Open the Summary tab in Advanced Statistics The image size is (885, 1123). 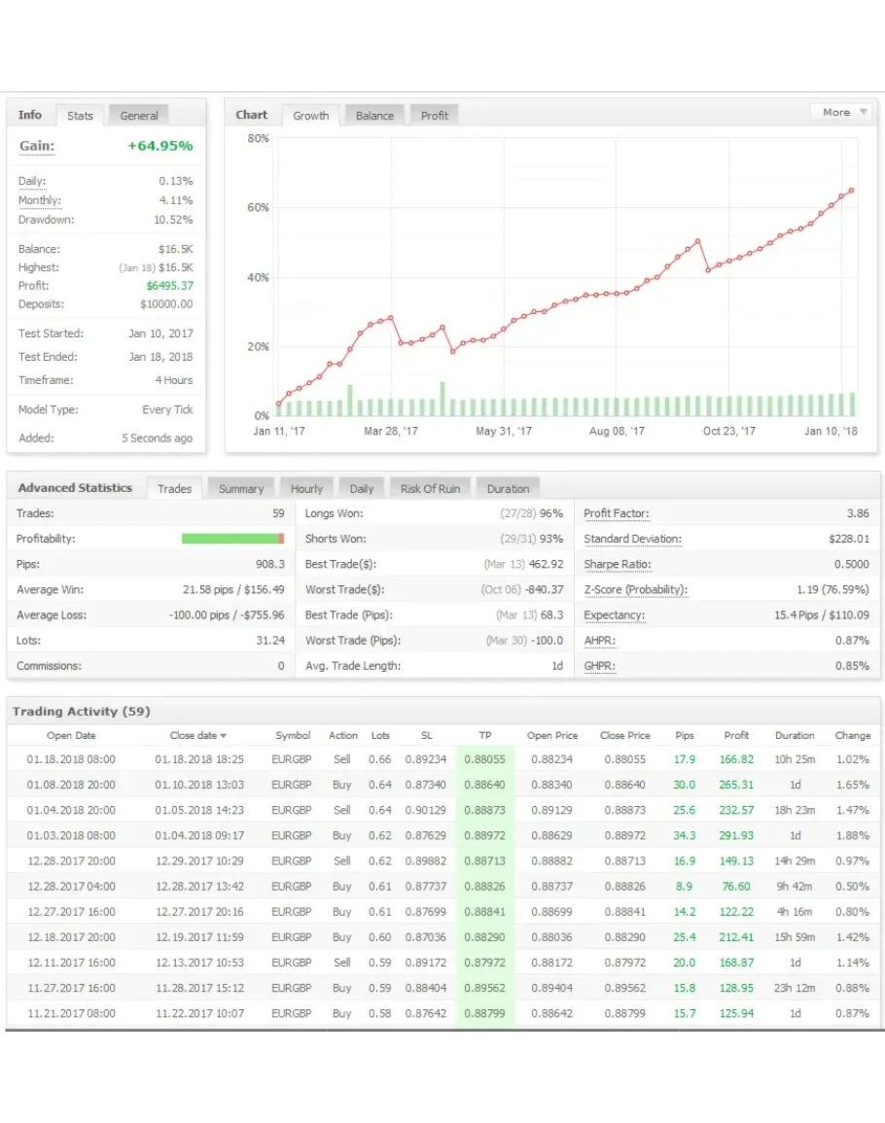pyautogui.click(x=240, y=489)
